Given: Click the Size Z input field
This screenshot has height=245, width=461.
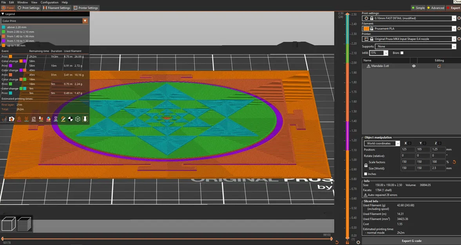Looking at the screenshot, I should point(438,168).
